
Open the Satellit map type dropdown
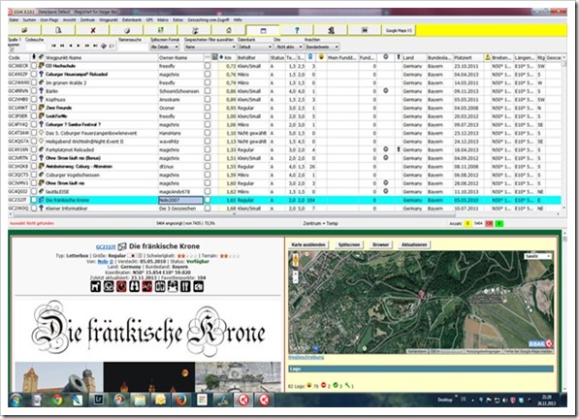pyautogui.click(x=537, y=256)
